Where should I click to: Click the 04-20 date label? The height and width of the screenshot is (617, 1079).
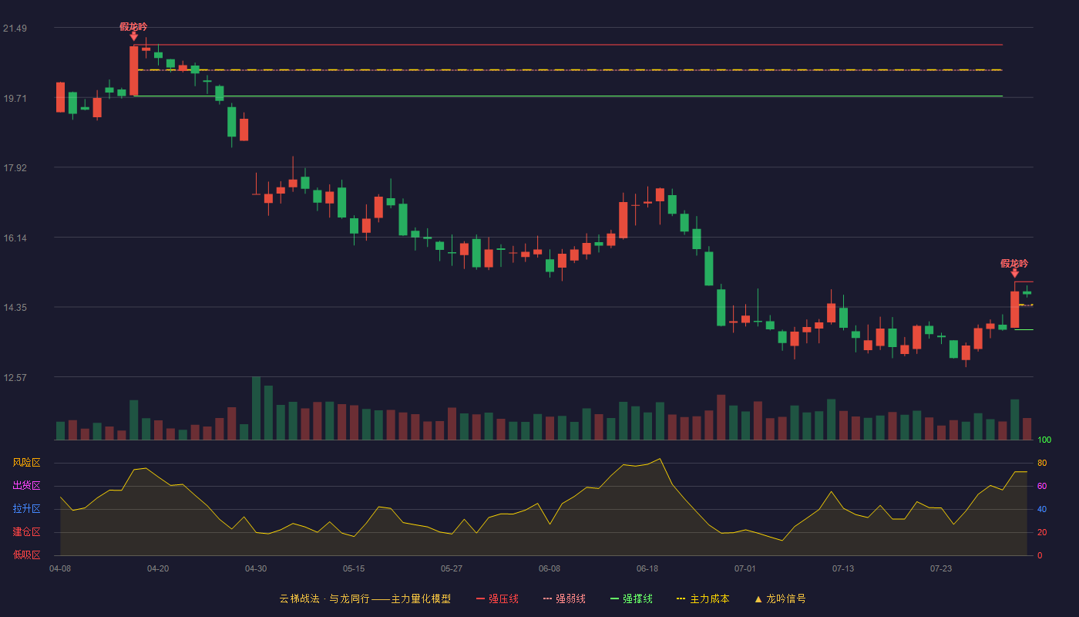[158, 568]
